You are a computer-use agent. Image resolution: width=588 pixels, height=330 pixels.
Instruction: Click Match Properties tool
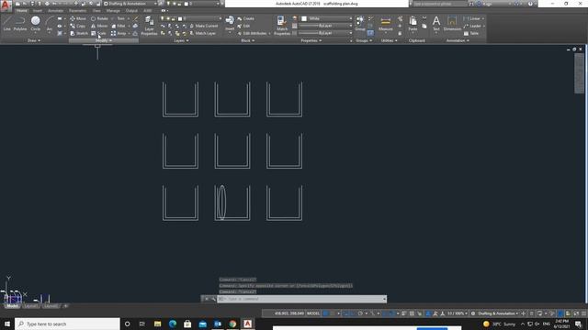coord(282,26)
